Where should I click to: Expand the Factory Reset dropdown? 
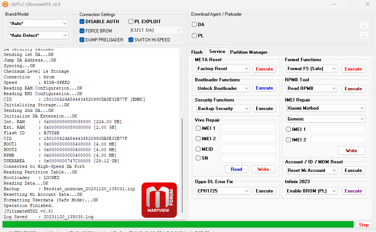coord(223,69)
